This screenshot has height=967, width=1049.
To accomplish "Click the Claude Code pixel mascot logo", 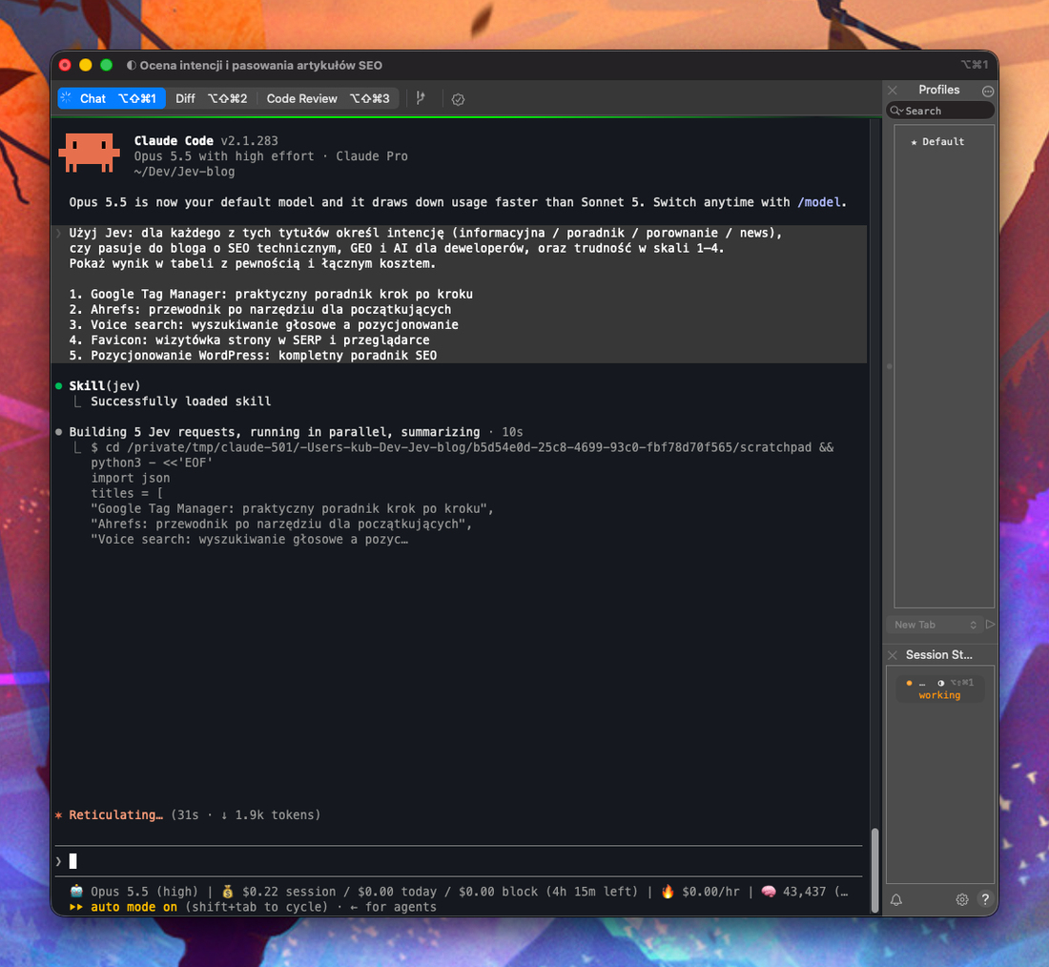I will [89, 153].
